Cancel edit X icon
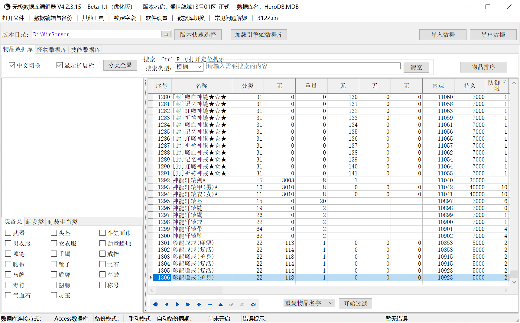This screenshot has height=323, width=520. pos(242,305)
